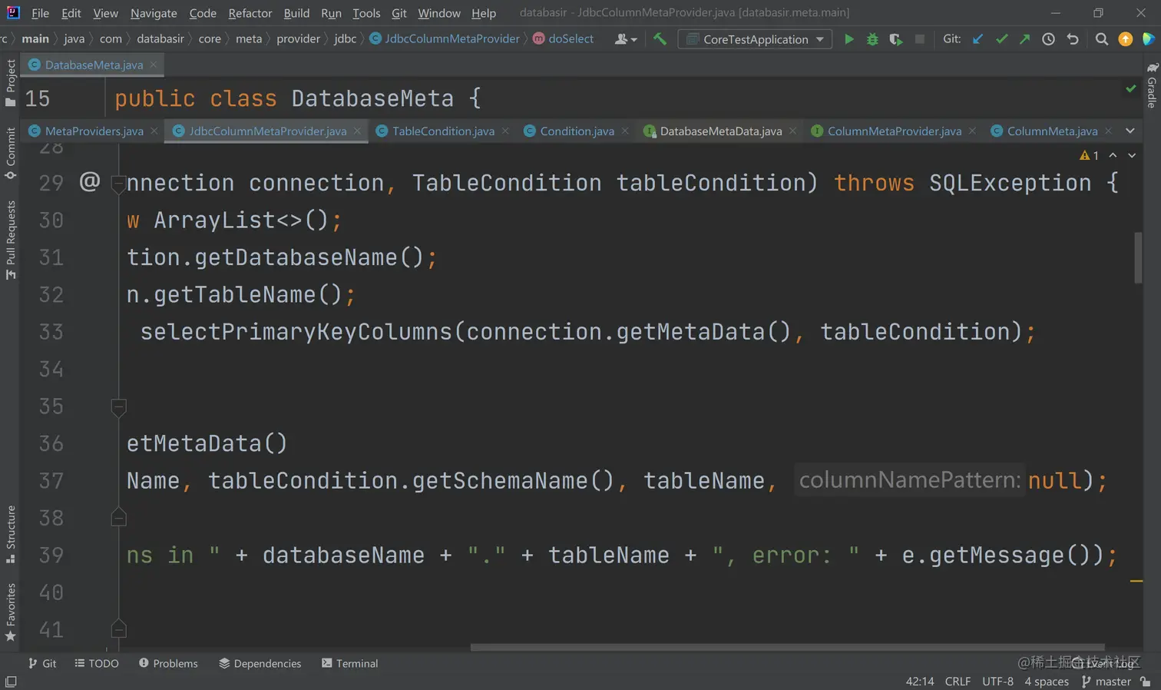The width and height of the screenshot is (1161, 690).
Task: Commit changes with the green checkmark
Action: point(1001,39)
